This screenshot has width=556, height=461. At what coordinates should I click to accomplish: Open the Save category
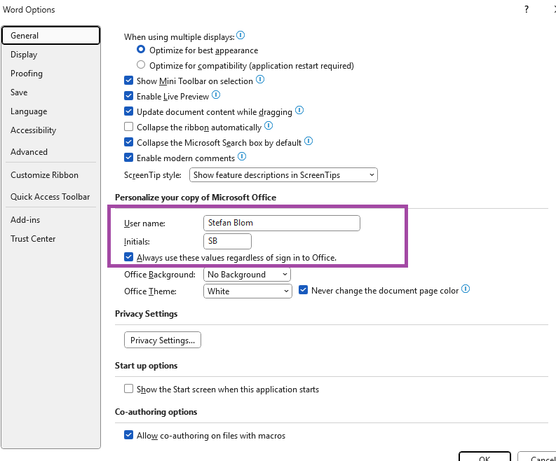[x=51, y=92]
